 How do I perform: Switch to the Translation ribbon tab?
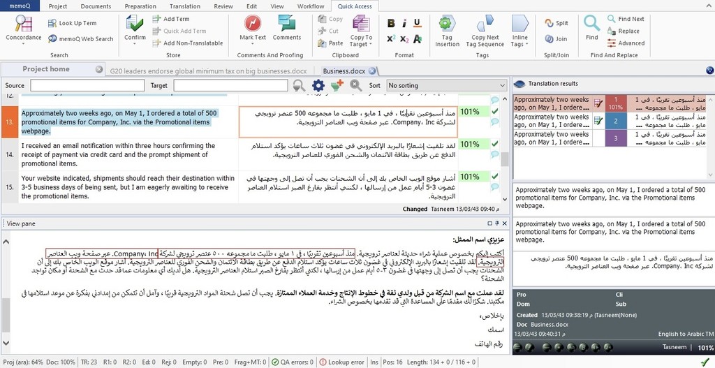(184, 6)
